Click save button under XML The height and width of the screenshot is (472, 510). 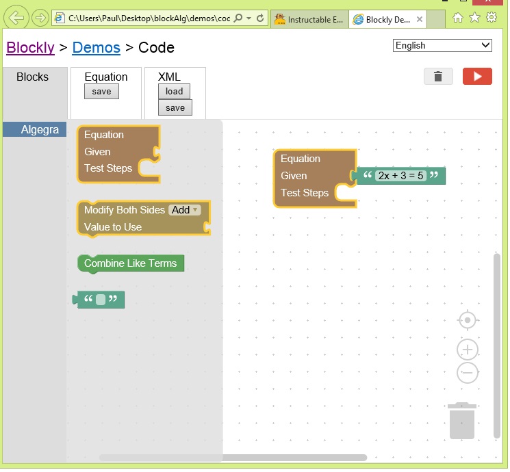(x=176, y=108)
